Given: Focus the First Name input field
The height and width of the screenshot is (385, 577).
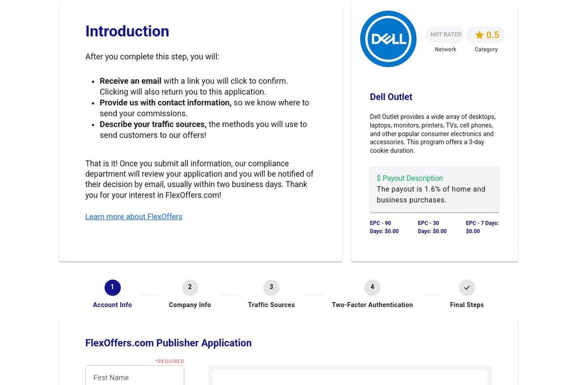Looking at the screenshot, I should tap(135, 376).
